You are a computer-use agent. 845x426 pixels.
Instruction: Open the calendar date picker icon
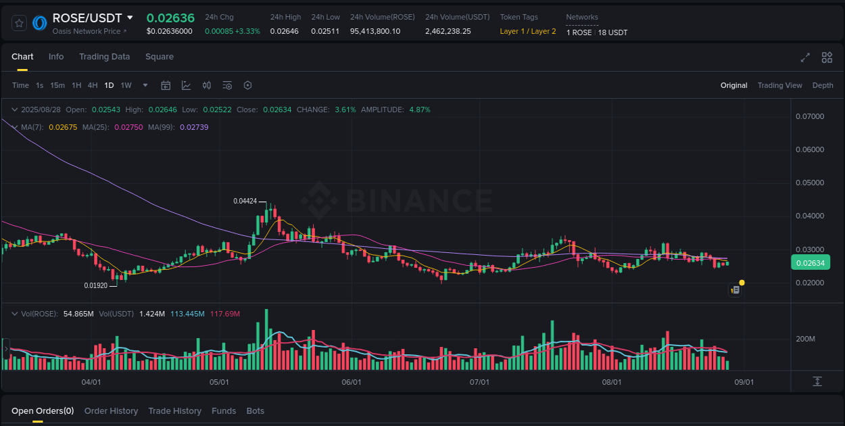(166, 85)
